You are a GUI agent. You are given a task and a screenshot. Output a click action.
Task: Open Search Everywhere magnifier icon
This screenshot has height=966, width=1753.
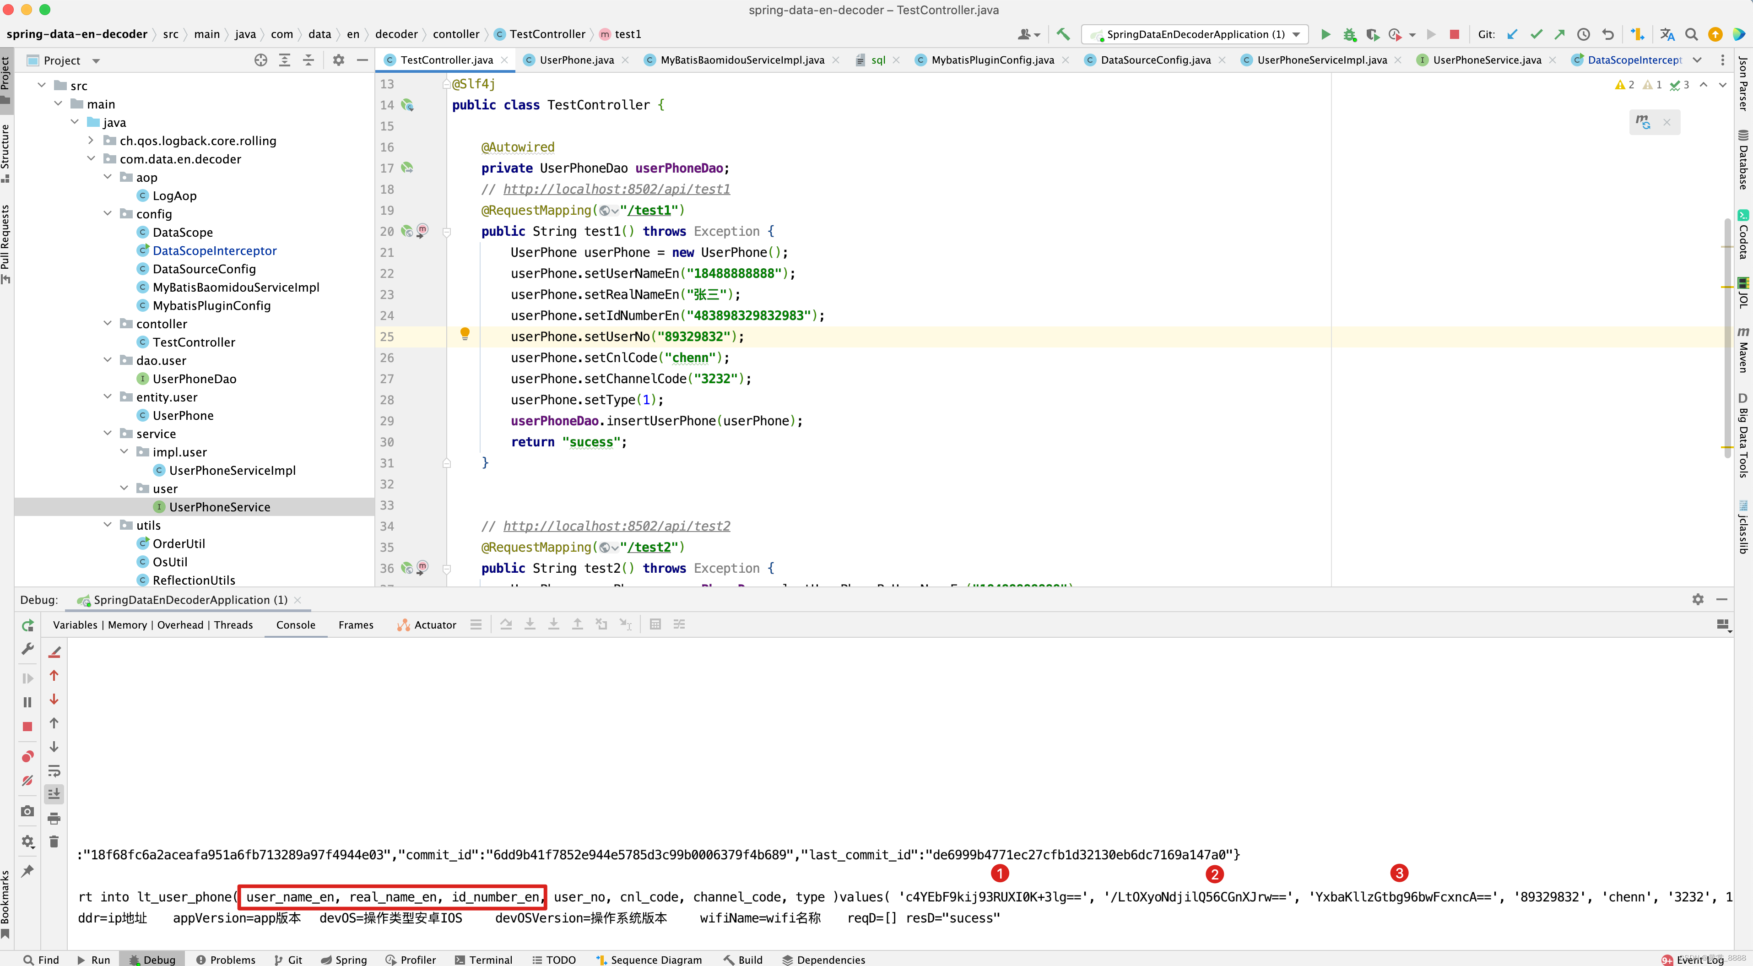pos(1691,34)
